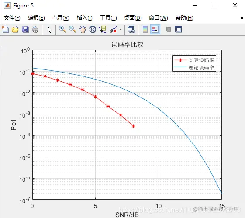
Task: Click the SNR/dB x-axis label
Action: (x=127, y=215)
